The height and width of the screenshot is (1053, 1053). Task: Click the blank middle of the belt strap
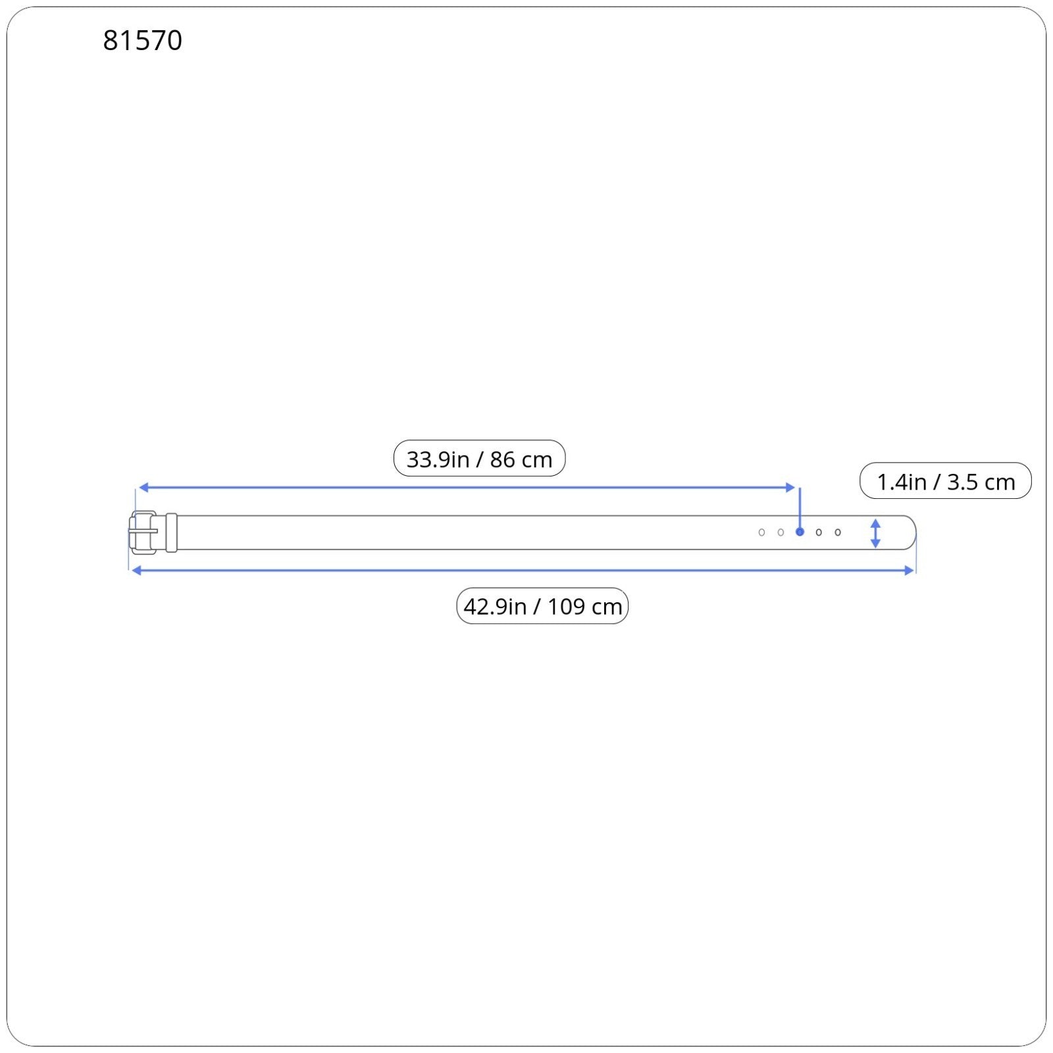point(461,532)
